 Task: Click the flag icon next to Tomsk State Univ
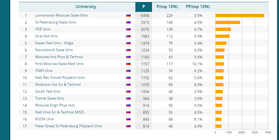pyautogui.click(x=128, y=98)
